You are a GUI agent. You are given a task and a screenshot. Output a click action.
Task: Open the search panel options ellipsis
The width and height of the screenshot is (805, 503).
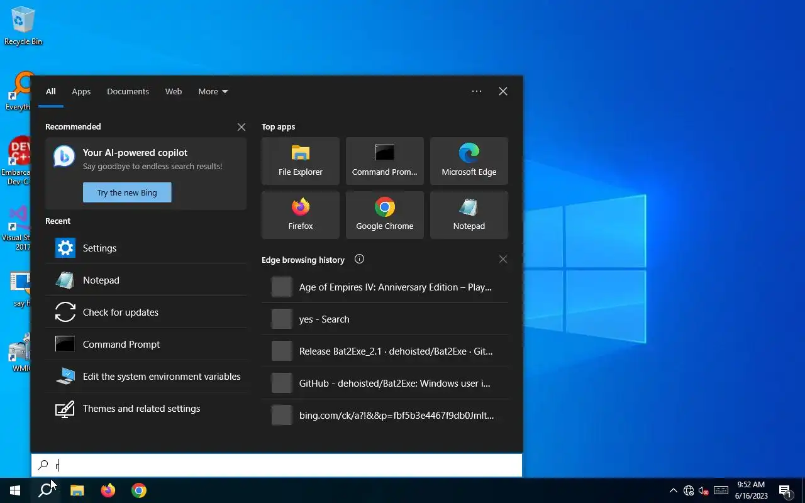(477, 91)
